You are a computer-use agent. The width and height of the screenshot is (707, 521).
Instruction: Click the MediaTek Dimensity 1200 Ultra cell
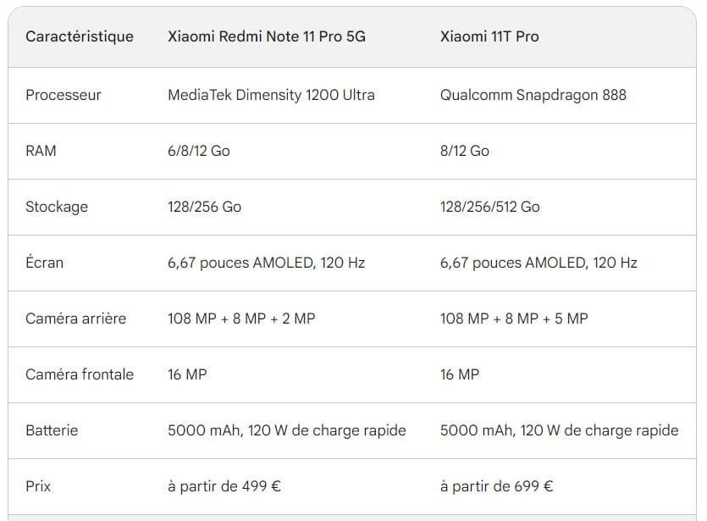[271, 95]
